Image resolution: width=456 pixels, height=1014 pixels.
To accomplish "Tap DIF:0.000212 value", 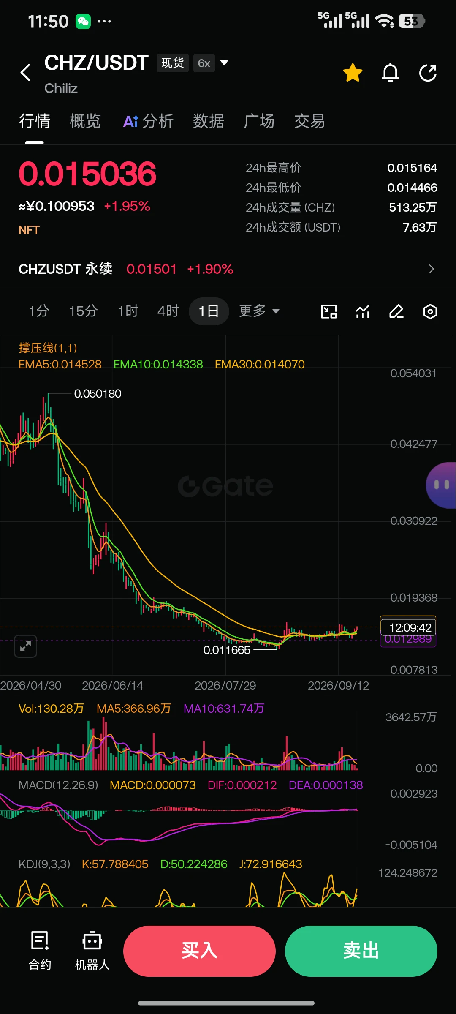I will coord(242,785).
